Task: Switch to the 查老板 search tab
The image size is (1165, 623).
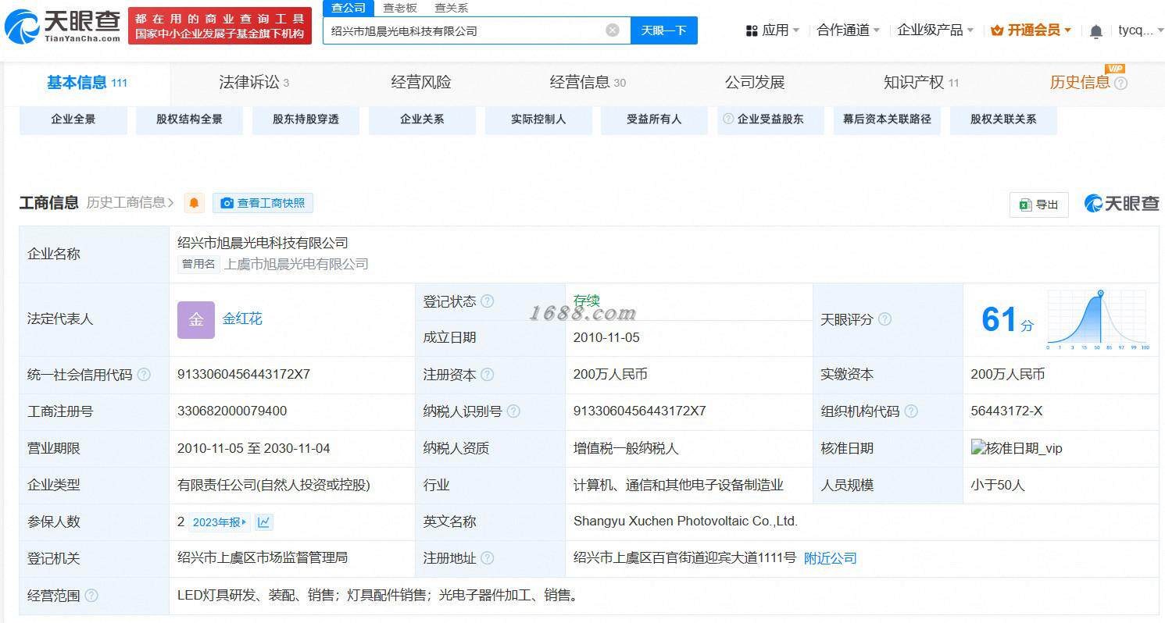Action: click(399, 8)
